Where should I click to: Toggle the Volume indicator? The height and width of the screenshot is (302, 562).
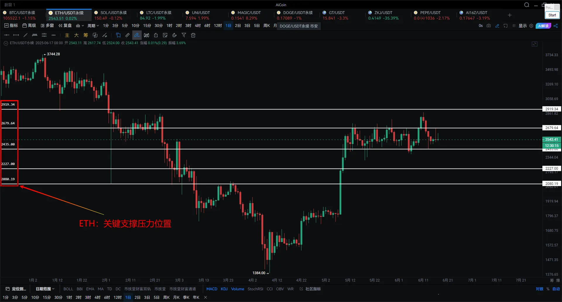point(237,289)
